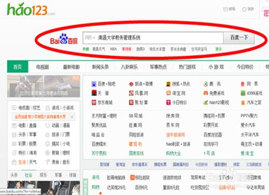The image size is (269, 195).
Task: Click the 京东商城 site icon
Action: [x=94, y=103]
